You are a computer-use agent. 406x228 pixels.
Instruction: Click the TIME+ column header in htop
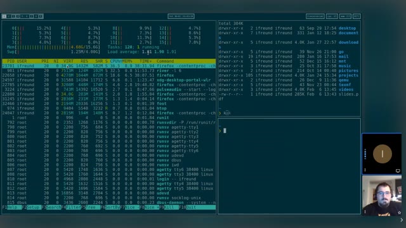pyautogui.click(x=145, y=61)
